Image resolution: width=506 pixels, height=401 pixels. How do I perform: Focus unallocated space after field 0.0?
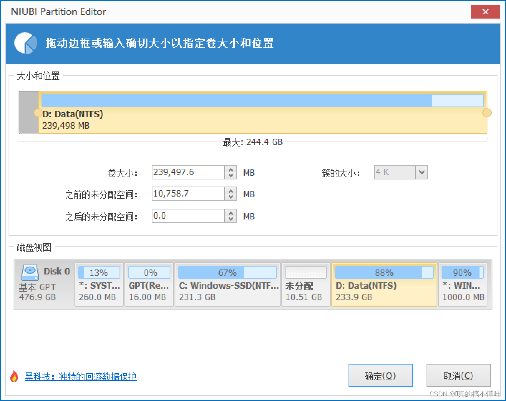pos(188,216)
